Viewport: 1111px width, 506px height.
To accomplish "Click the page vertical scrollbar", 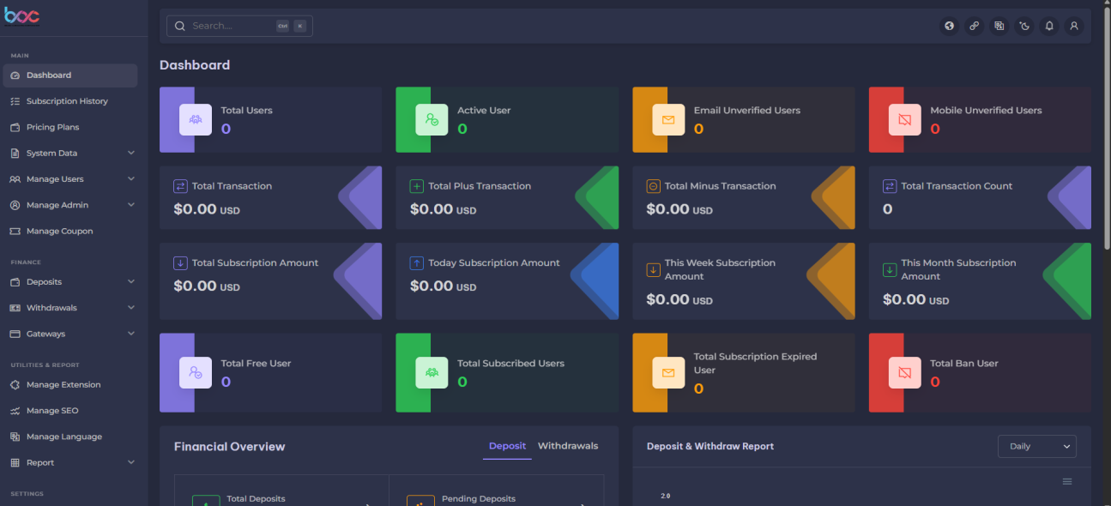I will coord(1105,129).
